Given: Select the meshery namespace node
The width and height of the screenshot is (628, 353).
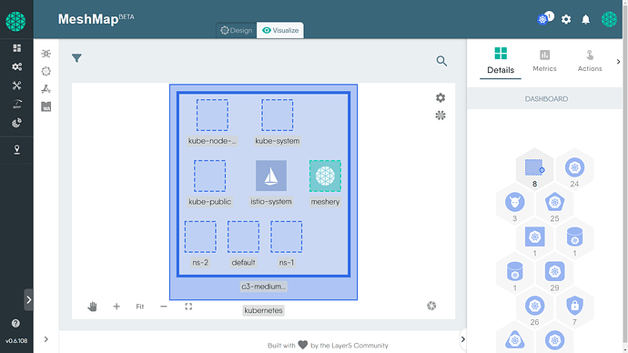Looking at the screenshot, I should [325, 176].
